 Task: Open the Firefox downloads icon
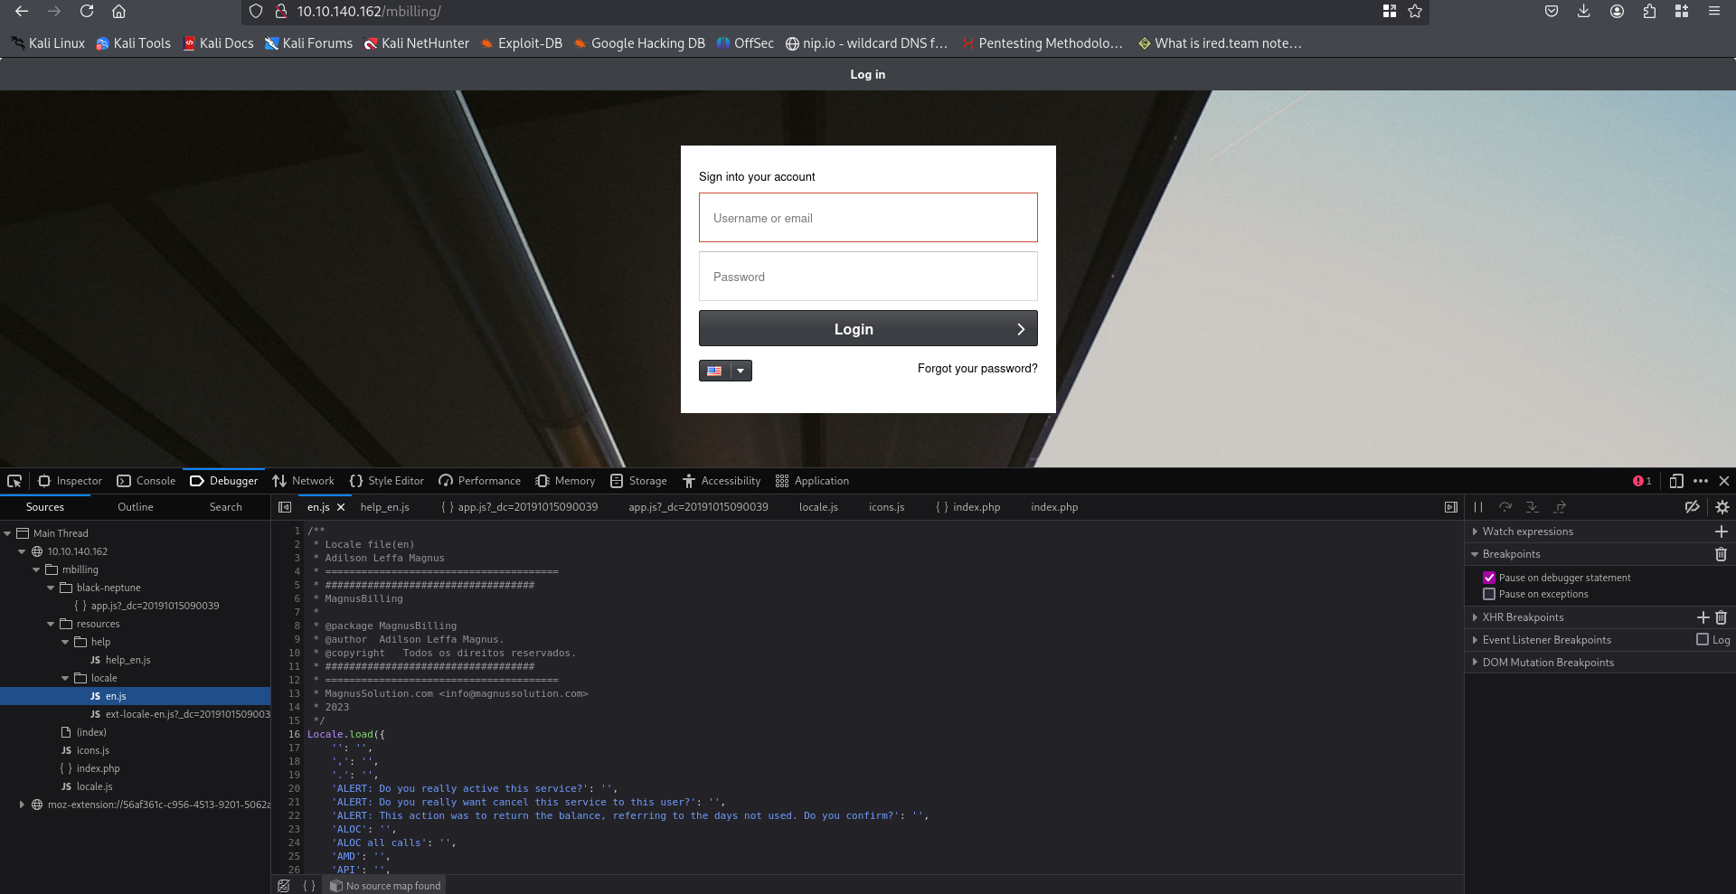(x=1583, y=12)
